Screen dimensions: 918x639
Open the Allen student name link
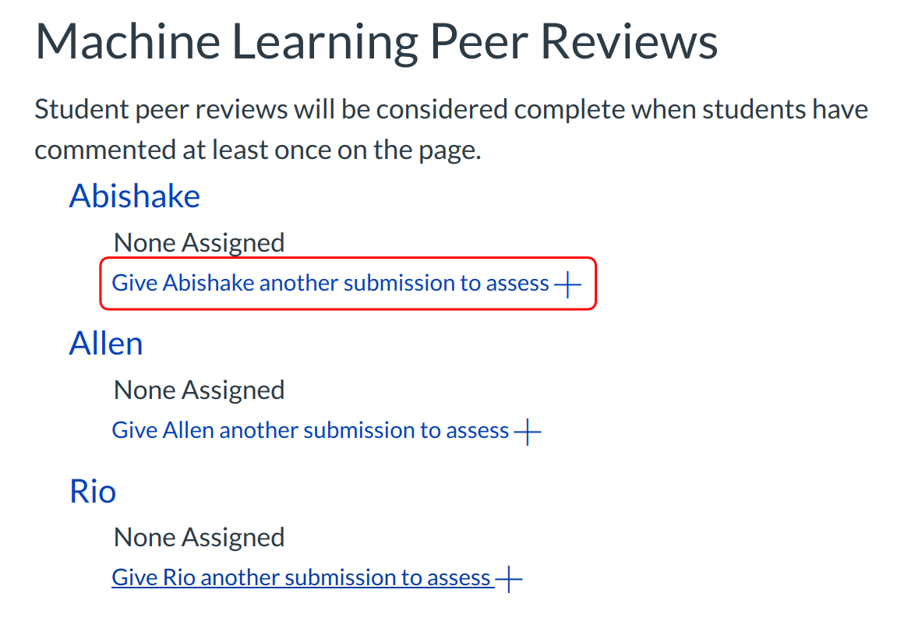106,343
